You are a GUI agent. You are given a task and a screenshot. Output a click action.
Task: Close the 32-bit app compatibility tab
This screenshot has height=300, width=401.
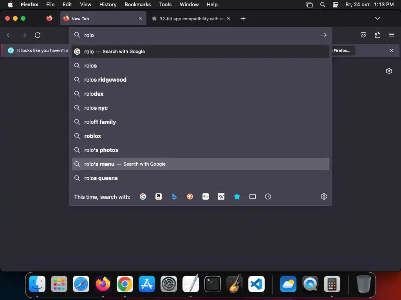[x=228, y=18]
